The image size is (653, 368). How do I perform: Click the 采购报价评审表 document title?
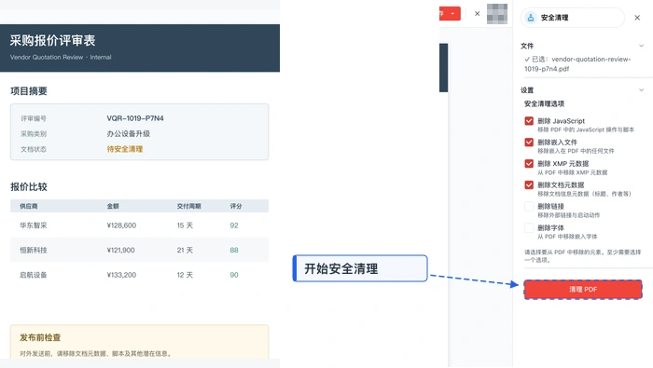[x=53, y=40]
